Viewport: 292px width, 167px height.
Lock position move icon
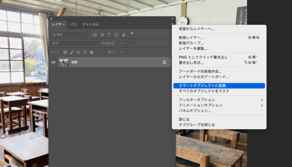[x=78, y=52]
